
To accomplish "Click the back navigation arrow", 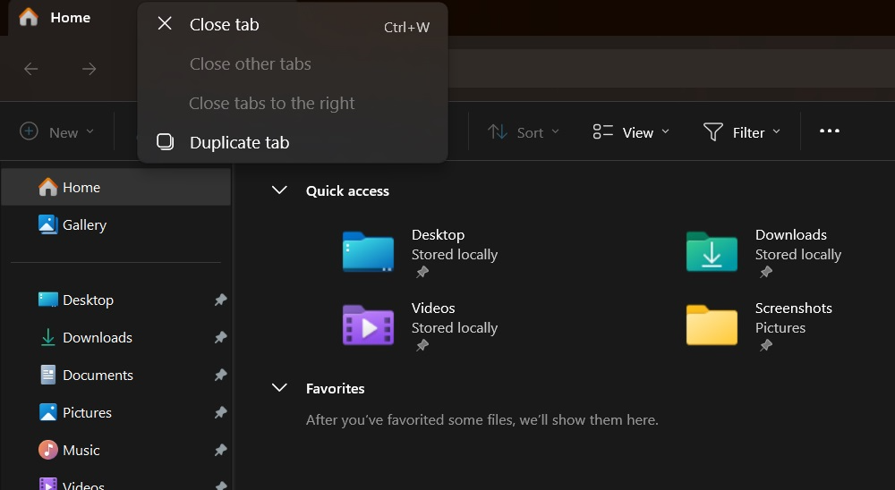I will (31, 69).
